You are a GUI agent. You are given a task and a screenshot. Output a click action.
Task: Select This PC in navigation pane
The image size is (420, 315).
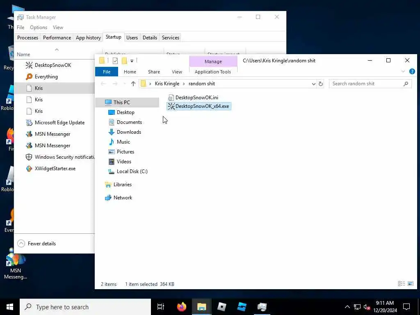127,102
